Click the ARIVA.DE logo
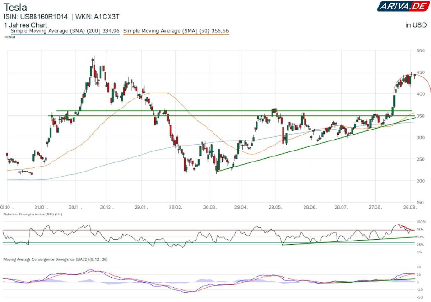Image resolution: width=431 pixels, height=302 pixels. (403, 6)
